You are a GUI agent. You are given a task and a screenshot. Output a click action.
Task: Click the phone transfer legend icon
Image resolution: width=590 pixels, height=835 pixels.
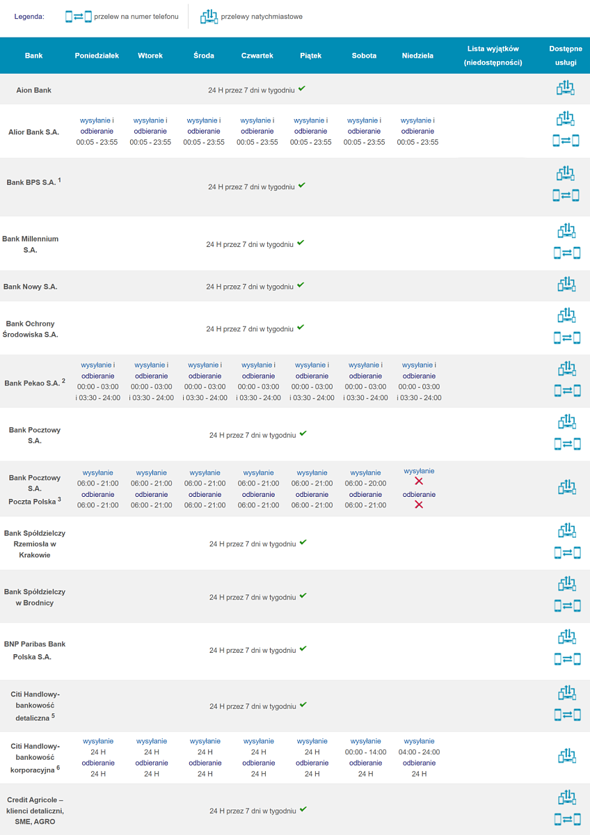pos(79,16)
